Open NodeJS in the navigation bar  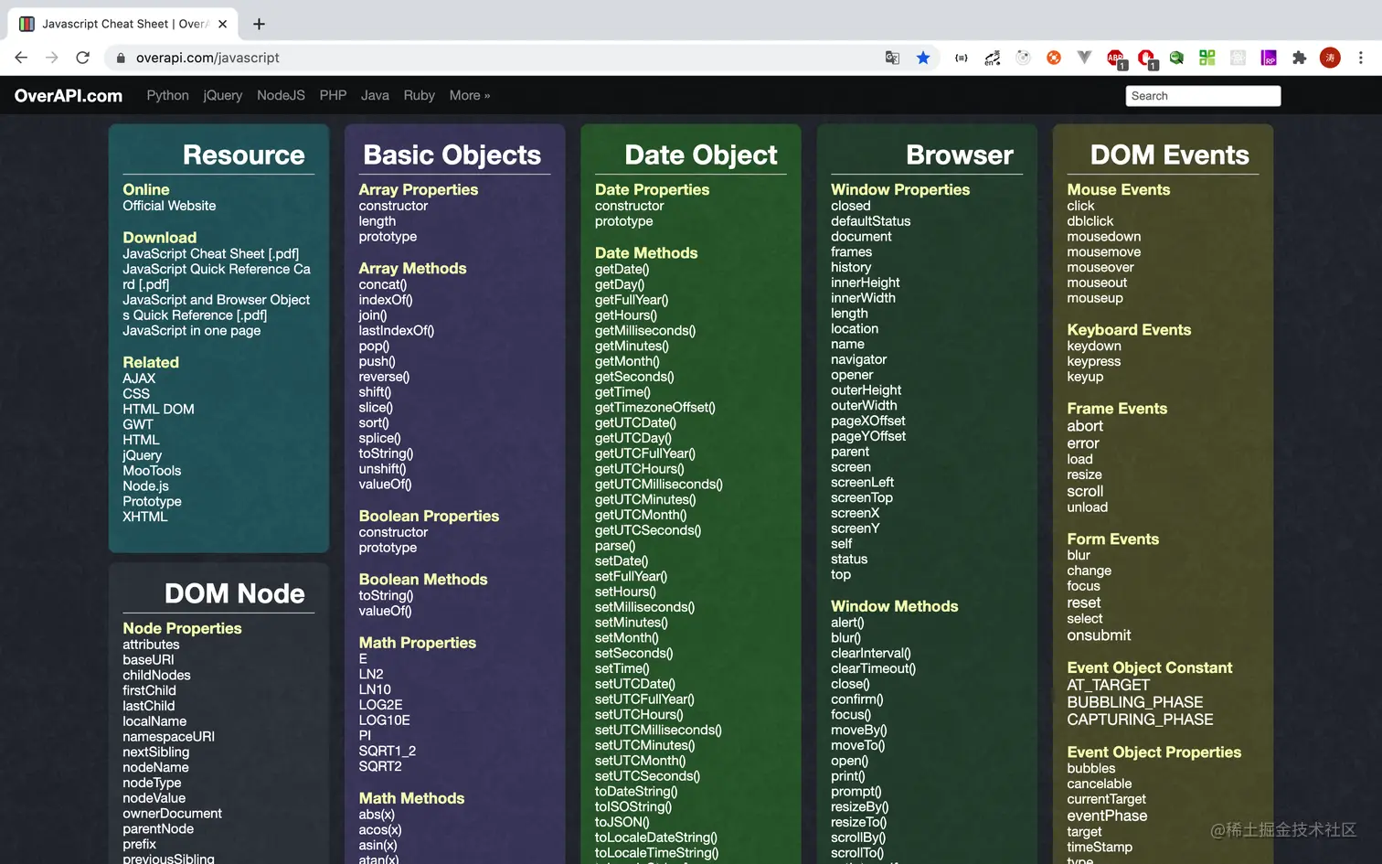pyautogui.click(x=281, y=95)
